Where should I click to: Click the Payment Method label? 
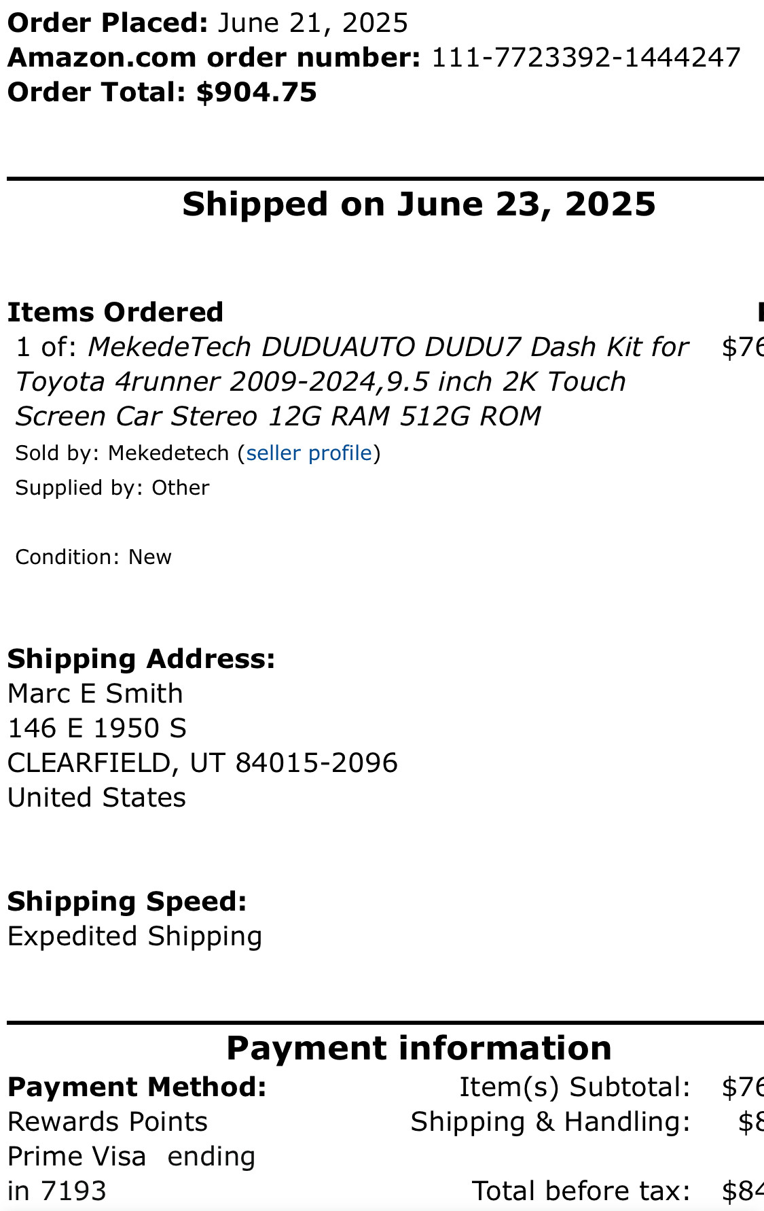[137, 1087]
